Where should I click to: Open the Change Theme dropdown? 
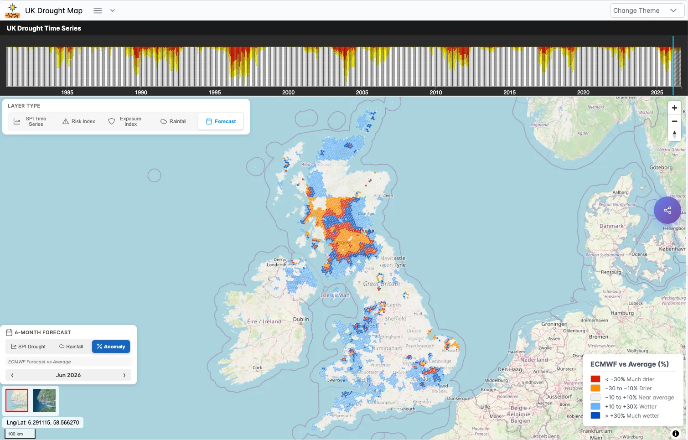click(x=647, y=10)
